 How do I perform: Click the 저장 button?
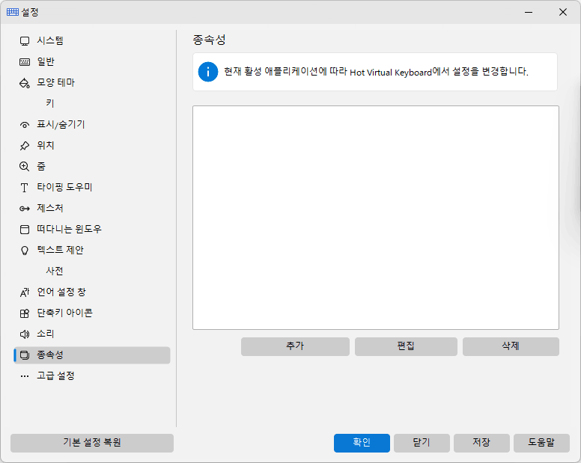(481, 443)
